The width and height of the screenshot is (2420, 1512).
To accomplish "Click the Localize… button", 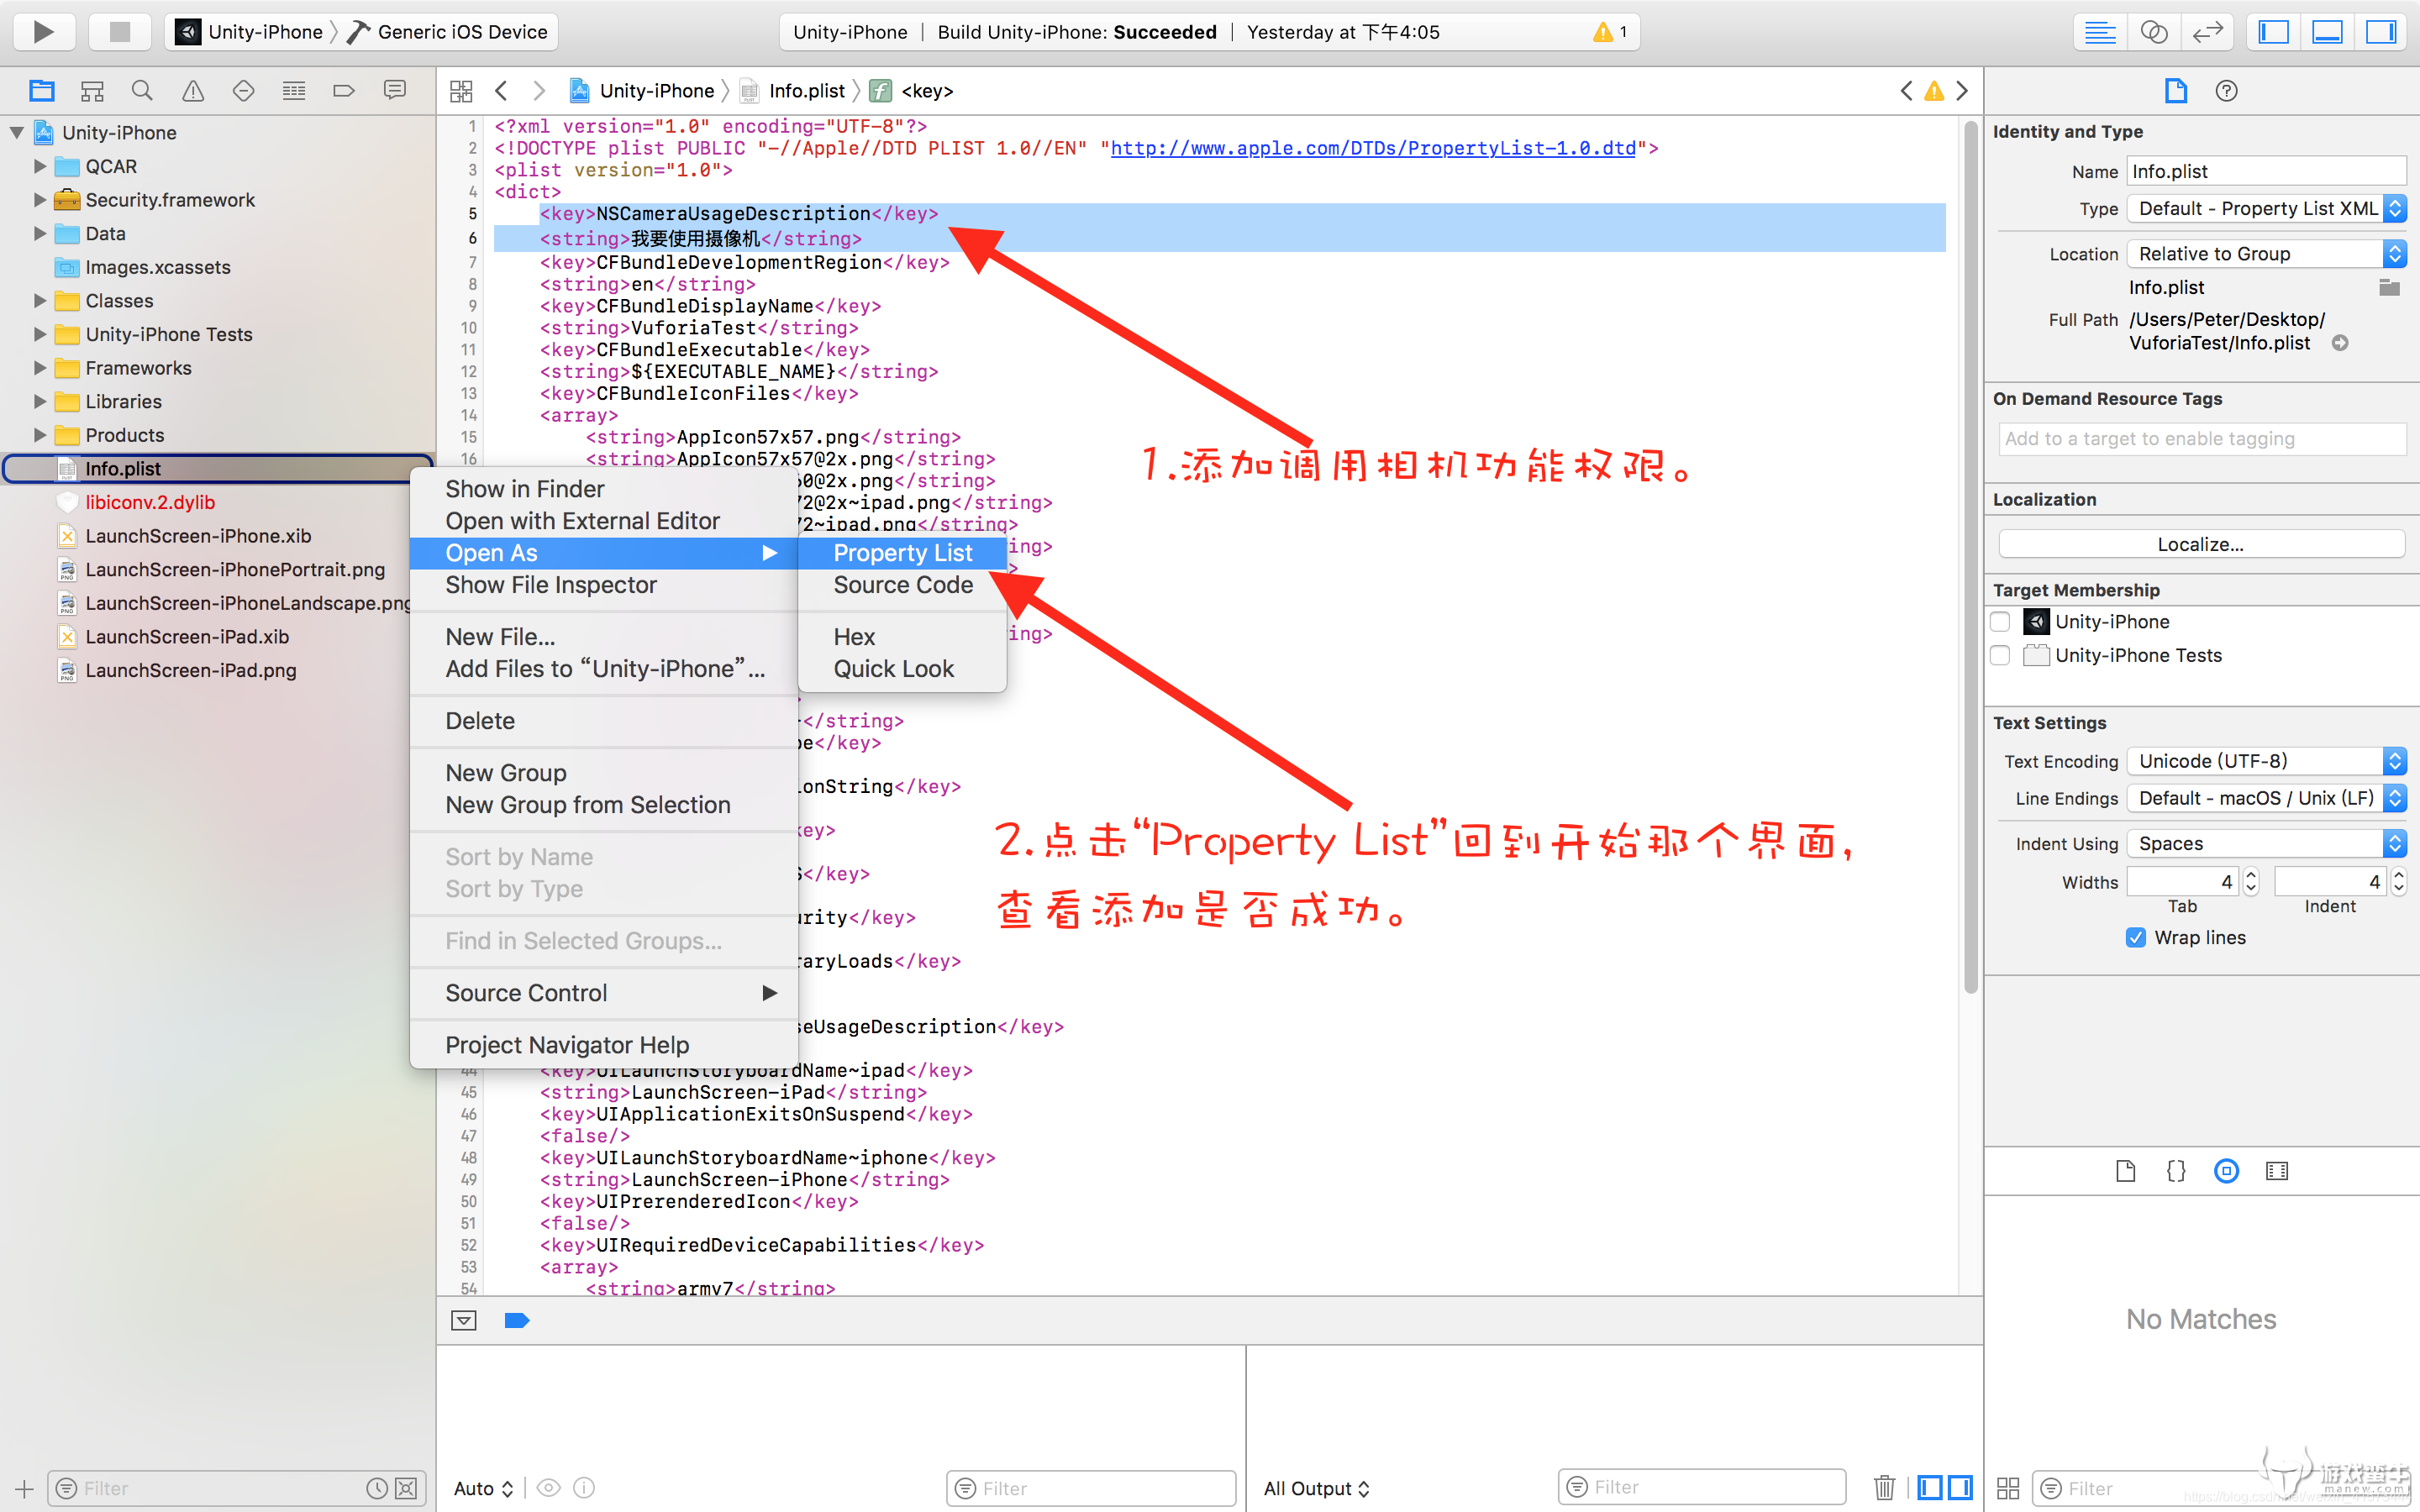I will tap(2200, 544).
